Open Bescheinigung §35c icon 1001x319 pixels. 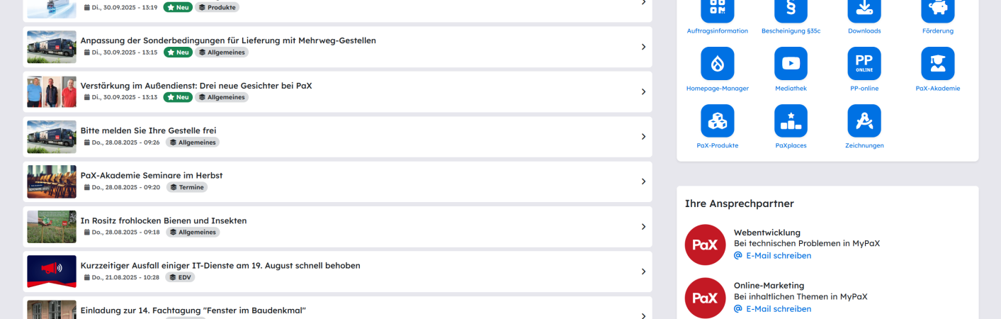click(x=791, y=9)
